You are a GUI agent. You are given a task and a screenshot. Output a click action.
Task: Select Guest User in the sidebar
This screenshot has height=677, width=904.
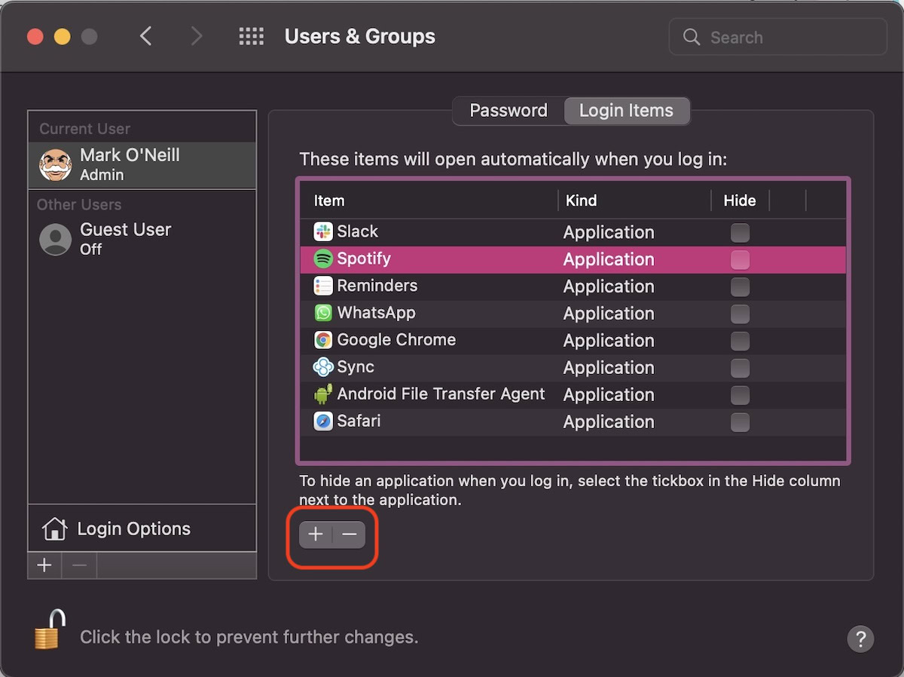(x=125, y=238)
